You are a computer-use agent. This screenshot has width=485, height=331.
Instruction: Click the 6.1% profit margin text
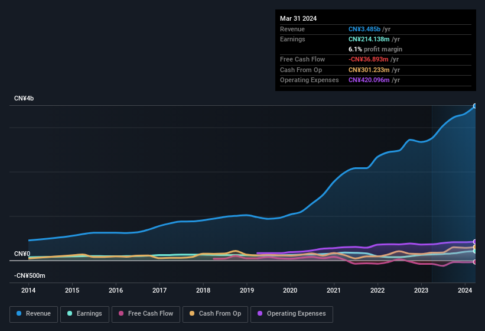[375, 49]
